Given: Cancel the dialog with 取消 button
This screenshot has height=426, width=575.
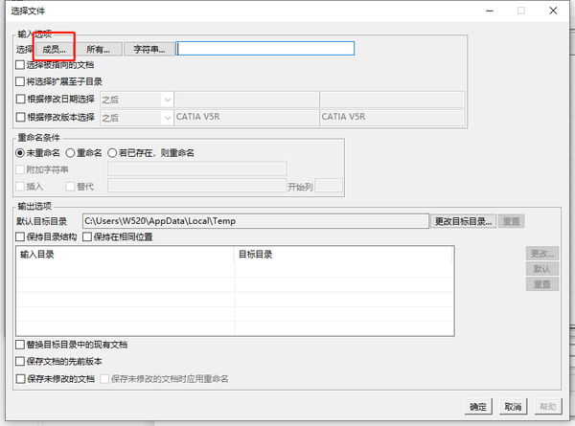Looking at the screenshot, I should (513, 407).
